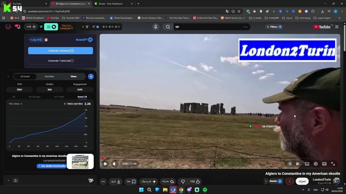Viewport: 346px width, 194px height.
Task: Click the export icon at bottom-left panel
Action: tap(15, 181)
